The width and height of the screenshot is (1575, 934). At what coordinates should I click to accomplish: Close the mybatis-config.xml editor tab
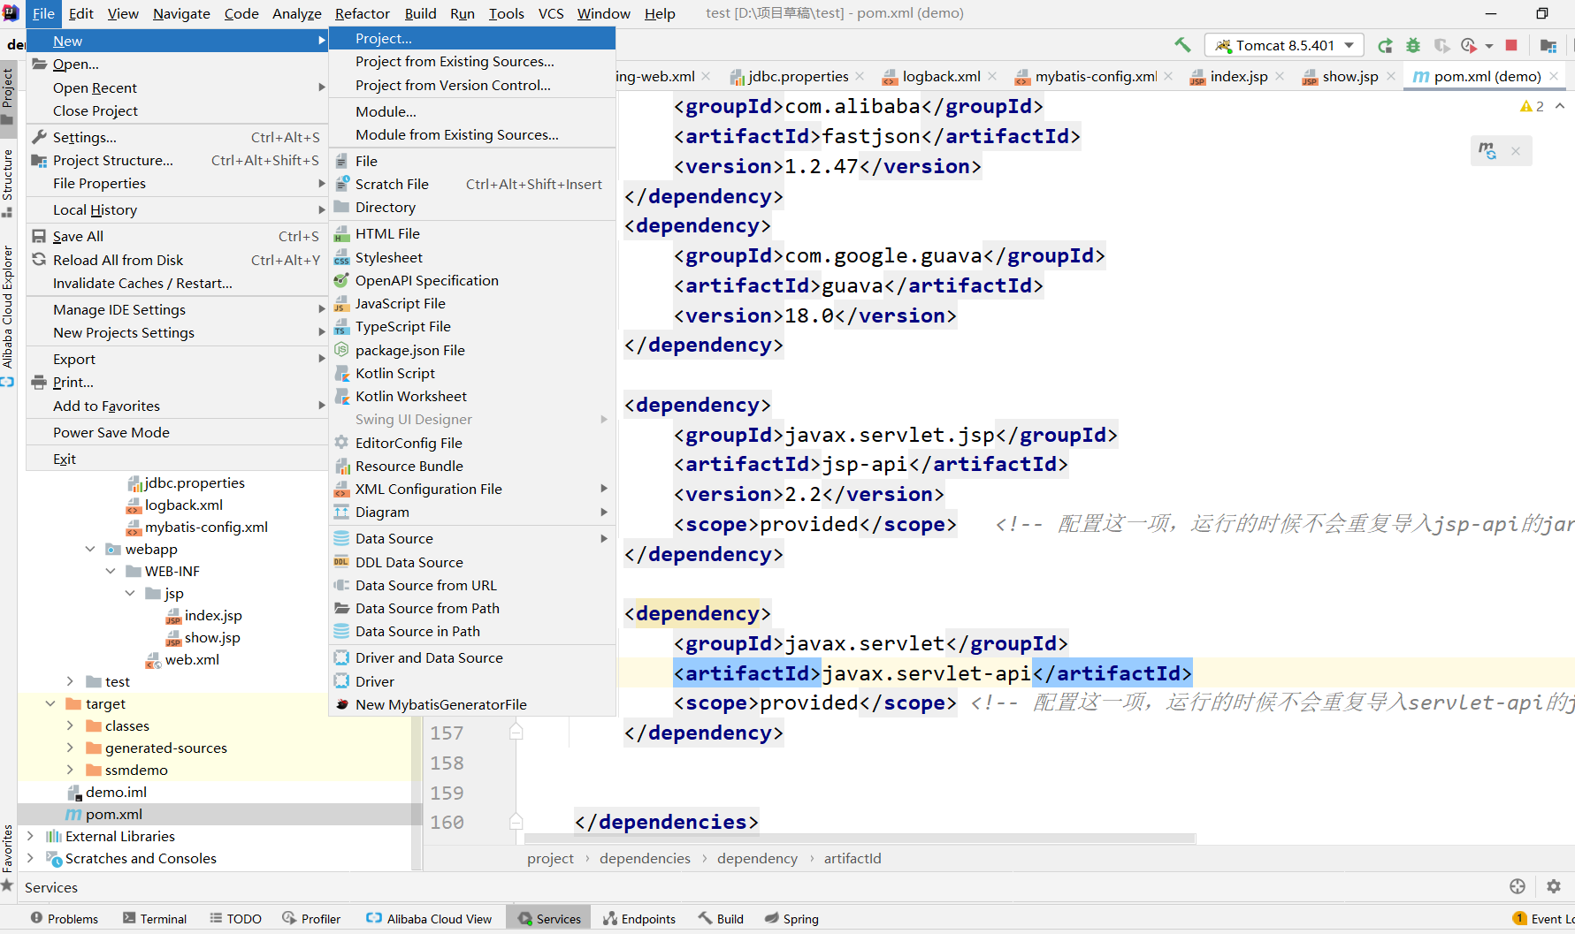click(1168, 77)
